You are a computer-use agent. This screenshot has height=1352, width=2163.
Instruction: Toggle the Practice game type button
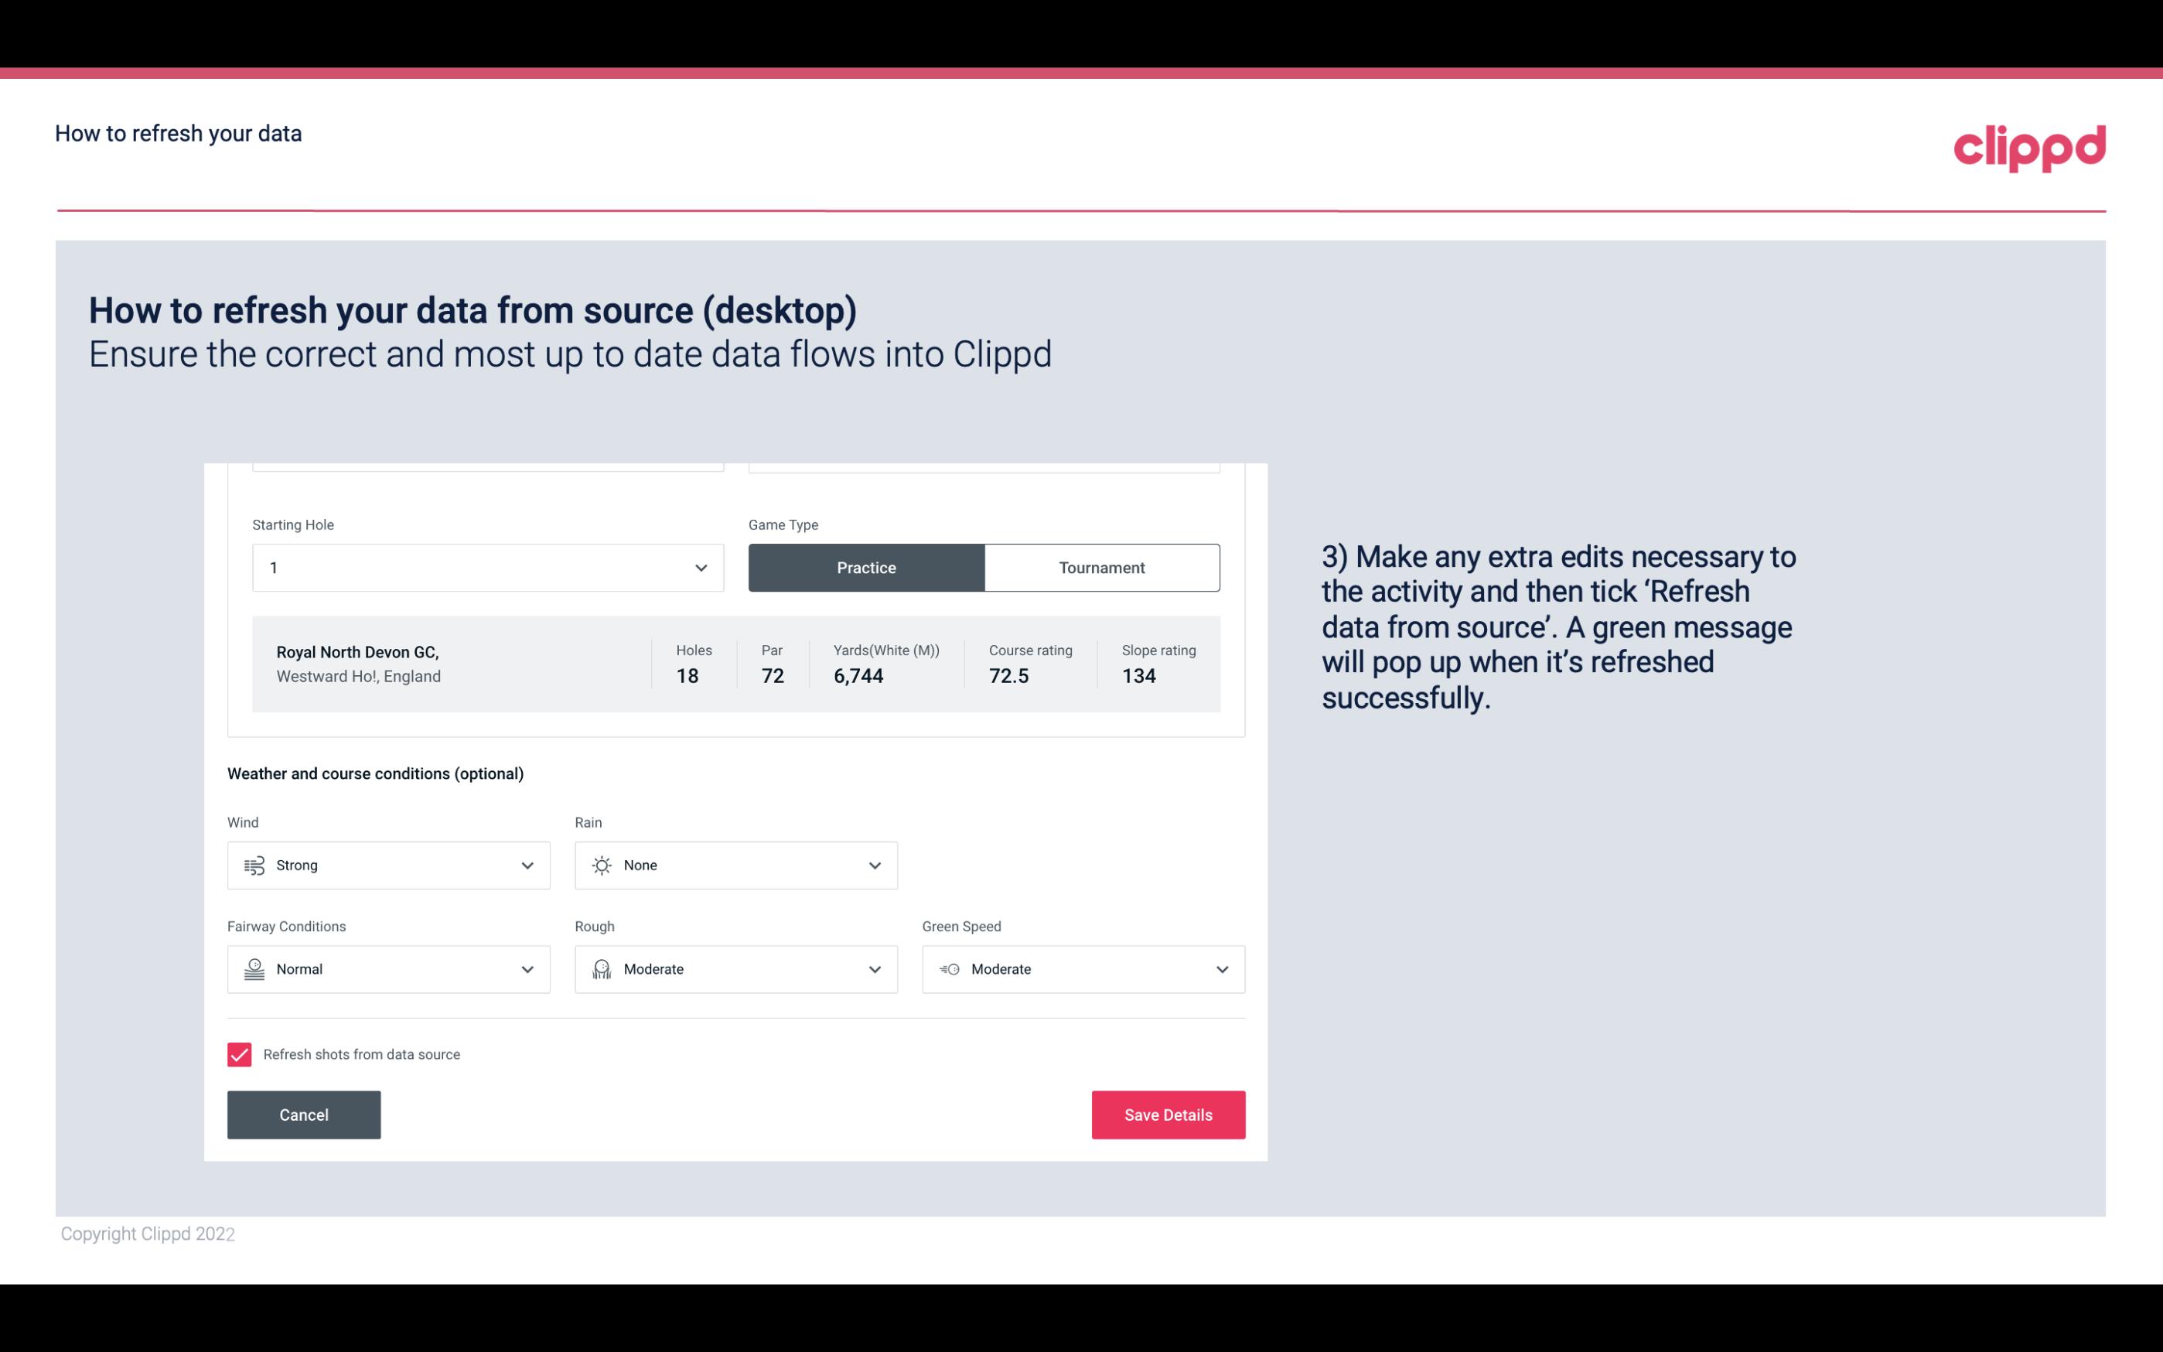[866, 567]
